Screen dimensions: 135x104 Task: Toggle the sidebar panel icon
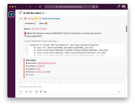pos(20,13)
